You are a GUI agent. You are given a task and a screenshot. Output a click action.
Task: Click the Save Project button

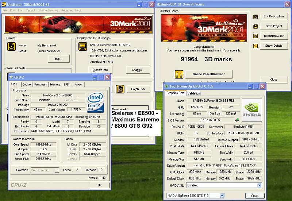[274, 26]
